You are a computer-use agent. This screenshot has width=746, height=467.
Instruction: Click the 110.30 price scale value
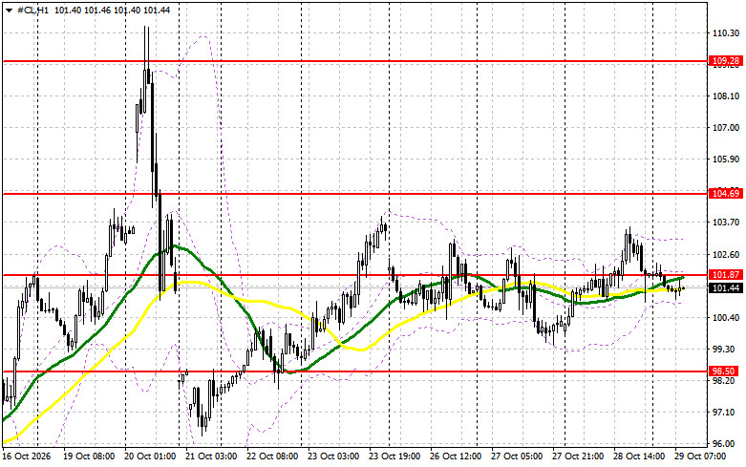pyautogui.click(x=726, y=33)
